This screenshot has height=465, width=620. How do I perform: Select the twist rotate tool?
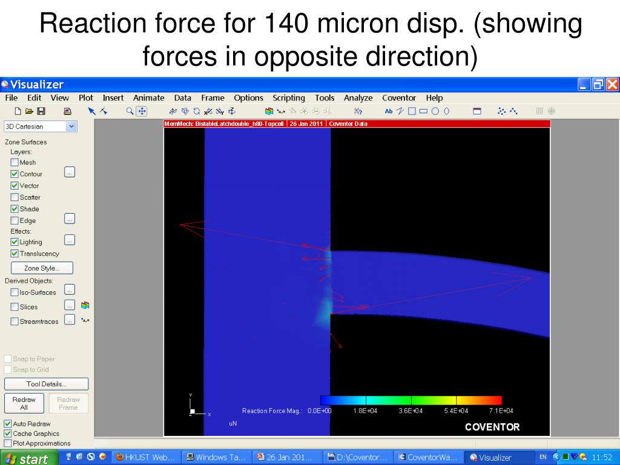[197, 111]
